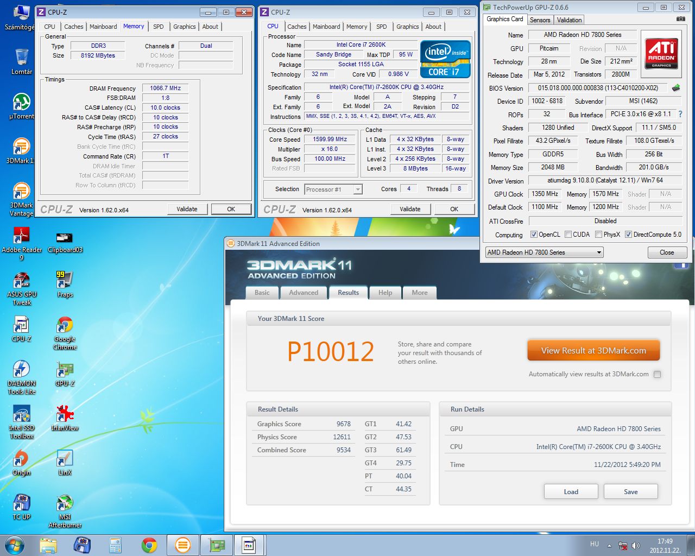Open the Origin desktop shortcut
The width and height of the screenshot is (695, 556).
21,463
